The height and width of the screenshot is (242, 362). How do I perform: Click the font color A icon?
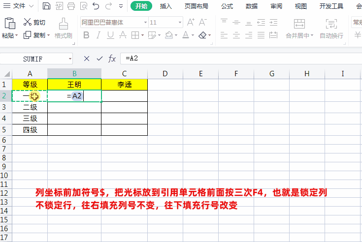[186, 35]
